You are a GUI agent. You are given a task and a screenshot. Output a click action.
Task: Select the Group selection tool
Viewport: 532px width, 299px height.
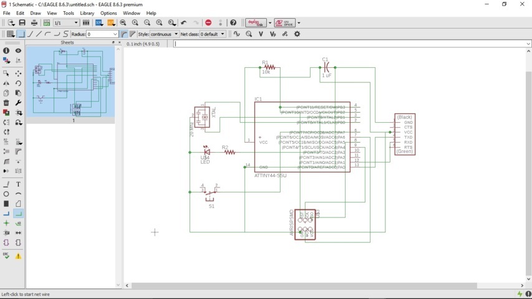click(6, 74)
